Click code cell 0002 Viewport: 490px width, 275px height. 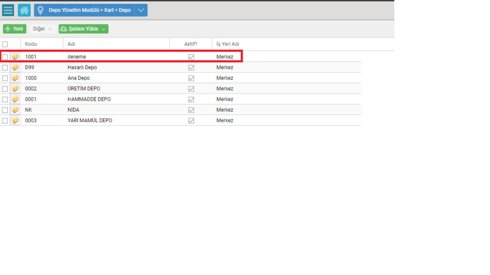coord(31,88)
